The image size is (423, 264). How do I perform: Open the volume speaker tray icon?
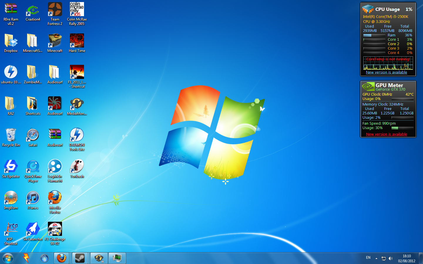click(x=390, y=258)
